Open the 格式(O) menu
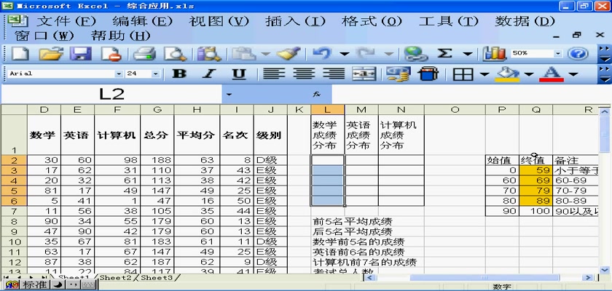The image size is (612, 291). (x=369, y=20)
